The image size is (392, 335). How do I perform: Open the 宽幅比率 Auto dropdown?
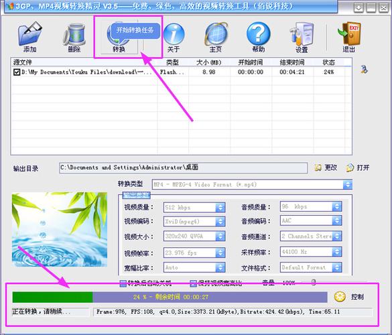(x=220, y=267)
